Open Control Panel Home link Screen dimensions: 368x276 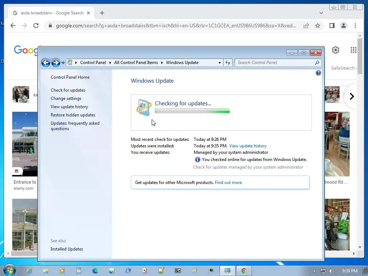(x=70, y=77)
